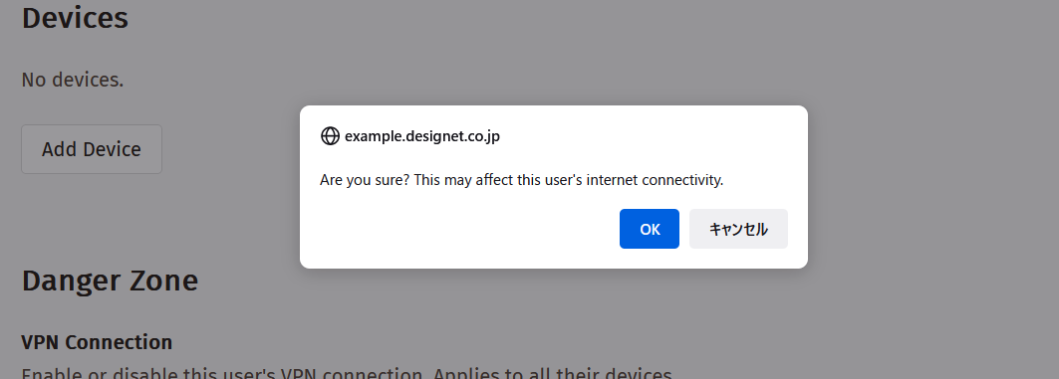Click the dimmed Add Device button
The height and width of the screenshot is (379, 1059).
(x=92, y=149)
